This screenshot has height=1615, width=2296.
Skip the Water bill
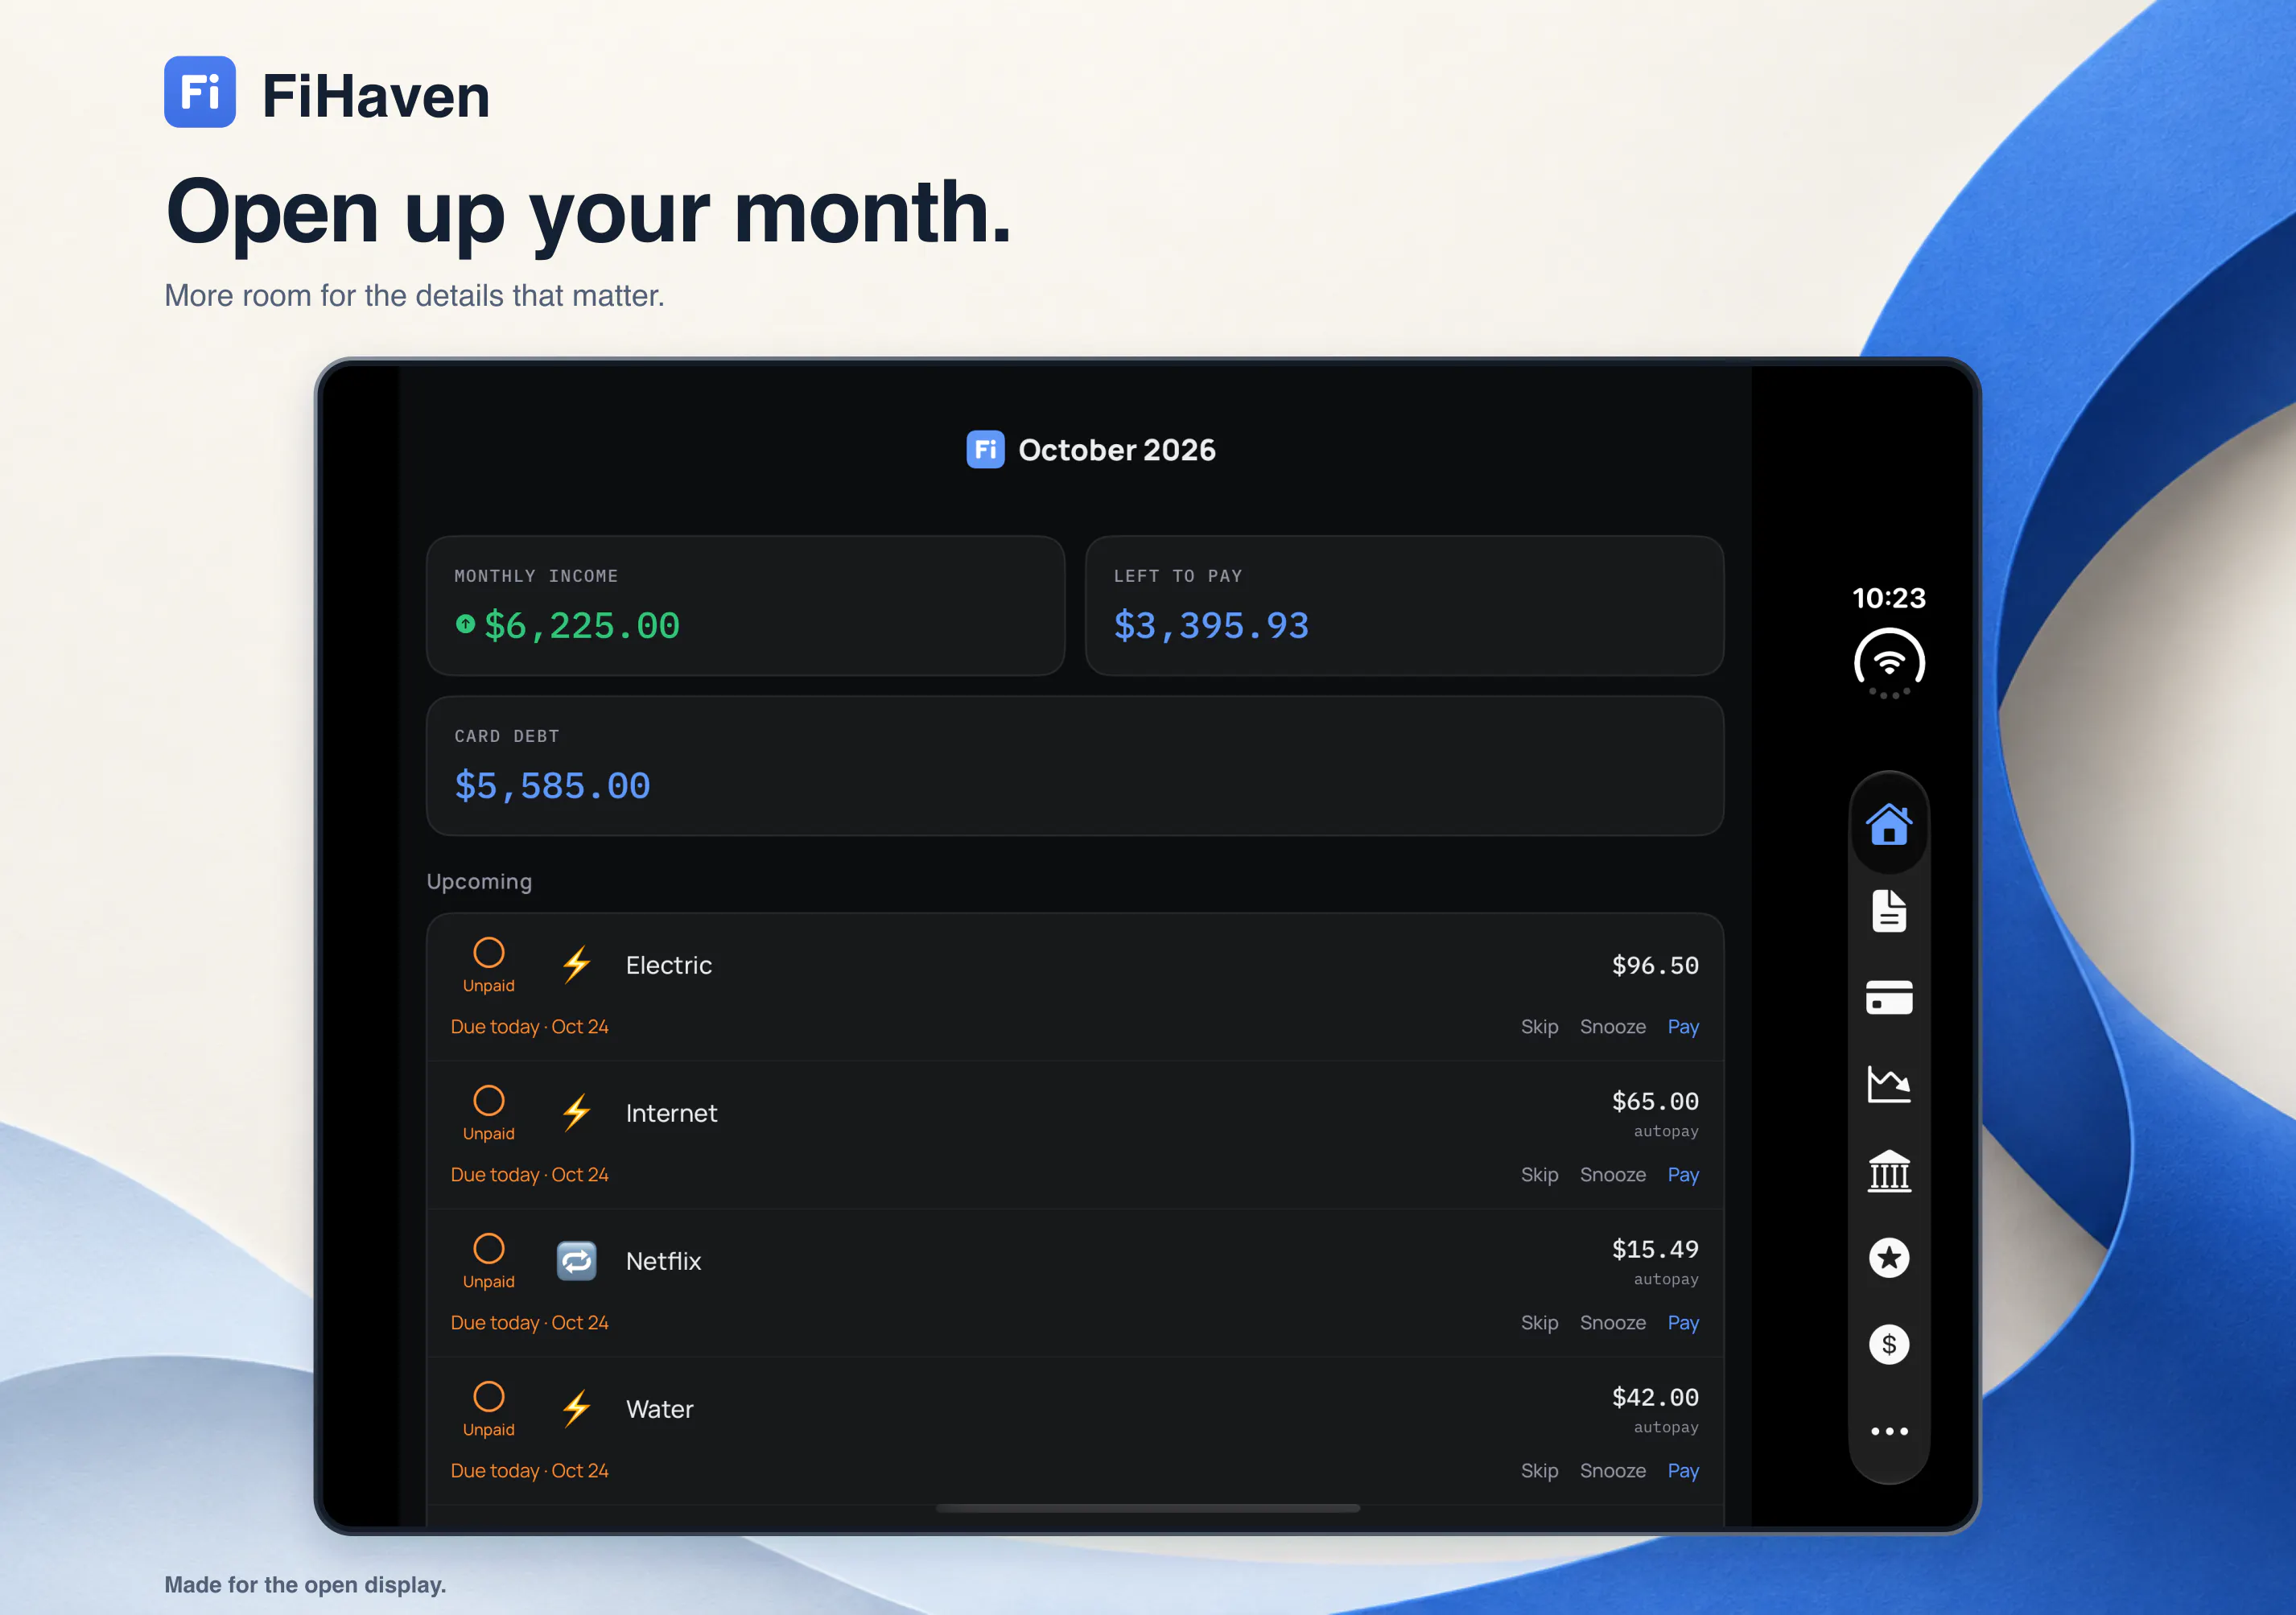click(x=1539, y=1471)
